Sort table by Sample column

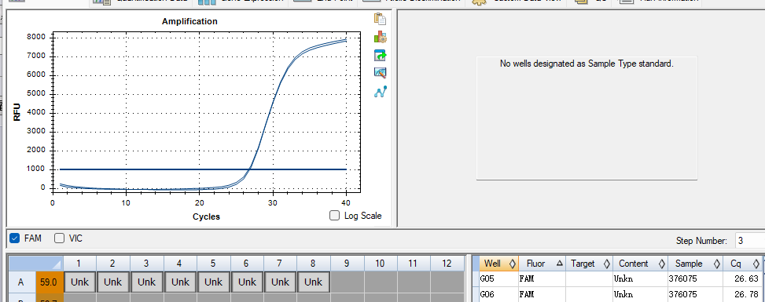coord(695,264)
